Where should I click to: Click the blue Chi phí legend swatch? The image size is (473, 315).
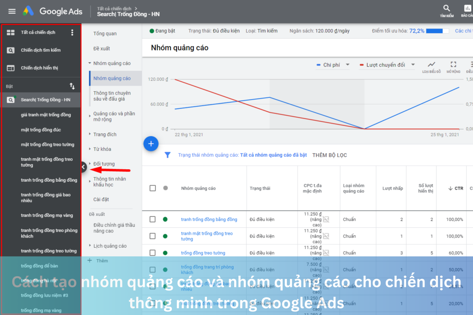[318, 65]
